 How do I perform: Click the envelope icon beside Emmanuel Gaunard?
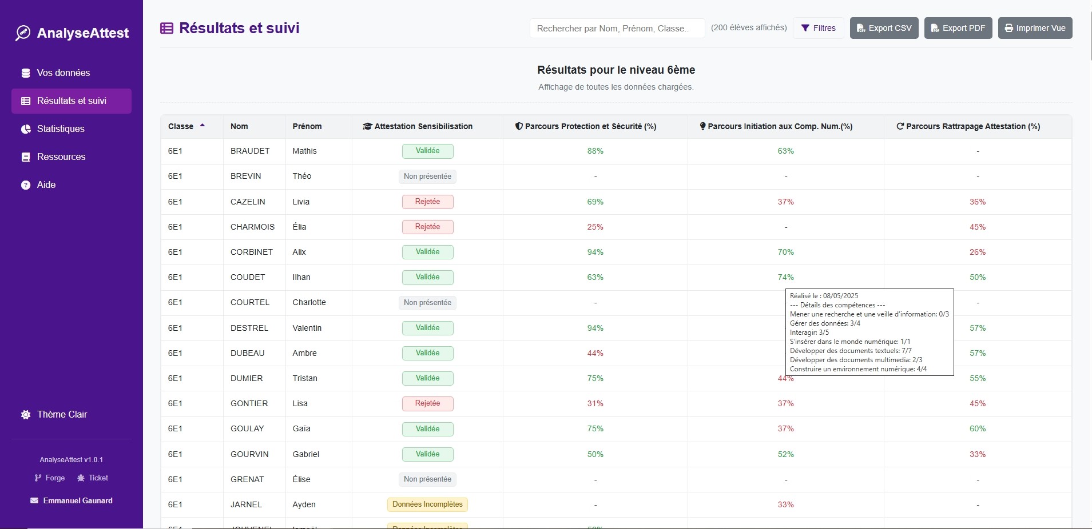pos(34,501)
